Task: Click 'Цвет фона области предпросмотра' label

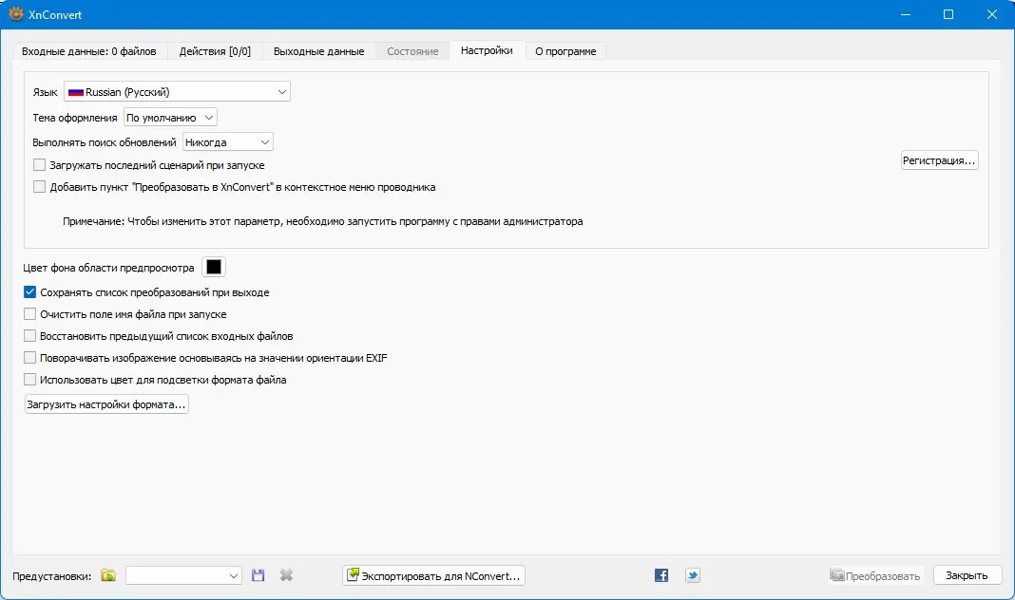Action: 108,268
